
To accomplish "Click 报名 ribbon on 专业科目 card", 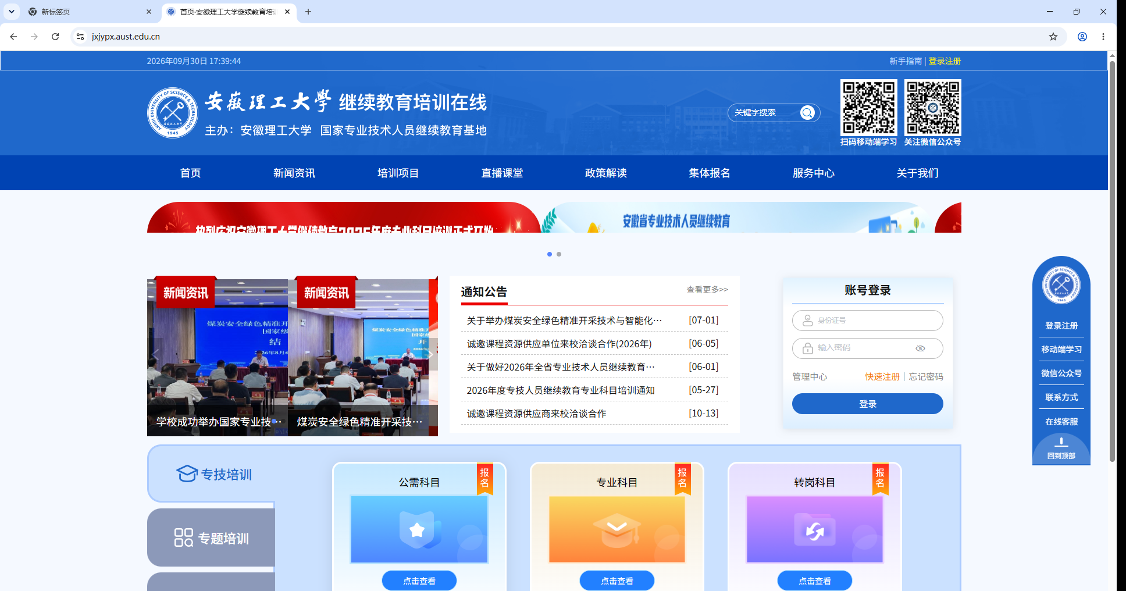I will pos(682,478).
